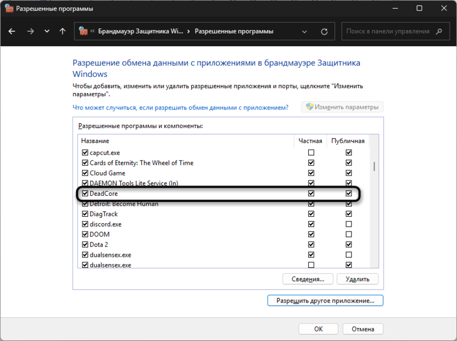Enable Private network for capcut.exe
The height and width of the screenshot is (341, 457).
point(311,152)
